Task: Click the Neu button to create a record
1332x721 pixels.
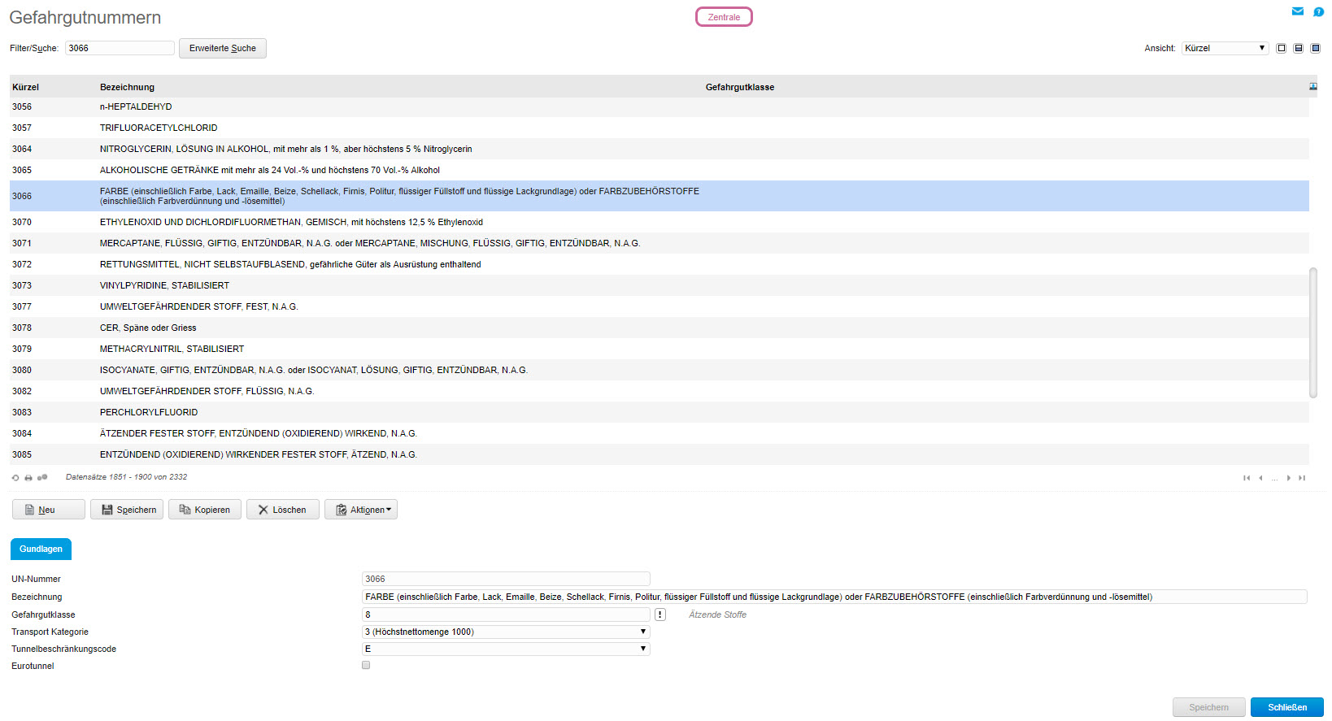Action: point(49,510)
